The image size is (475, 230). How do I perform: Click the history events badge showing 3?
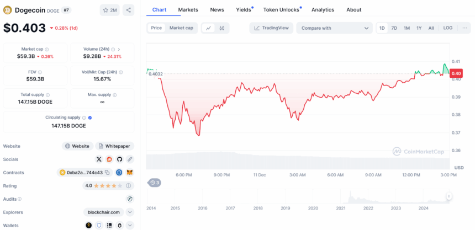tap(154, 183)
